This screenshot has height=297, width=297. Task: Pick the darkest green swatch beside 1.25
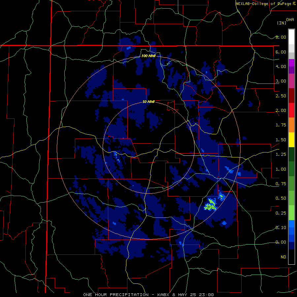click(291, 154)
